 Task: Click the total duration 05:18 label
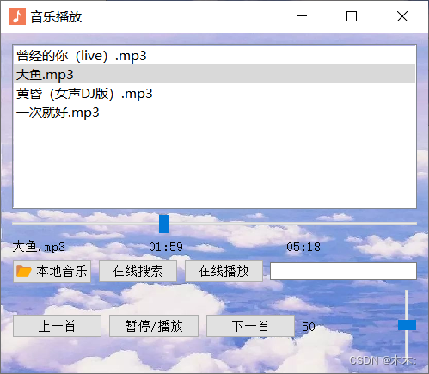click(303, 247)
